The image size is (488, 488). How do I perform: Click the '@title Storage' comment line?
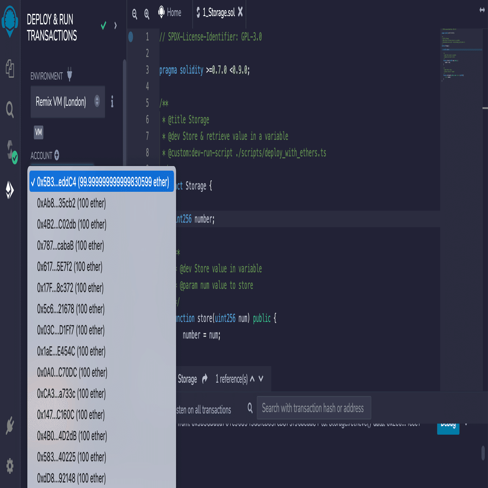coord(186,120)
